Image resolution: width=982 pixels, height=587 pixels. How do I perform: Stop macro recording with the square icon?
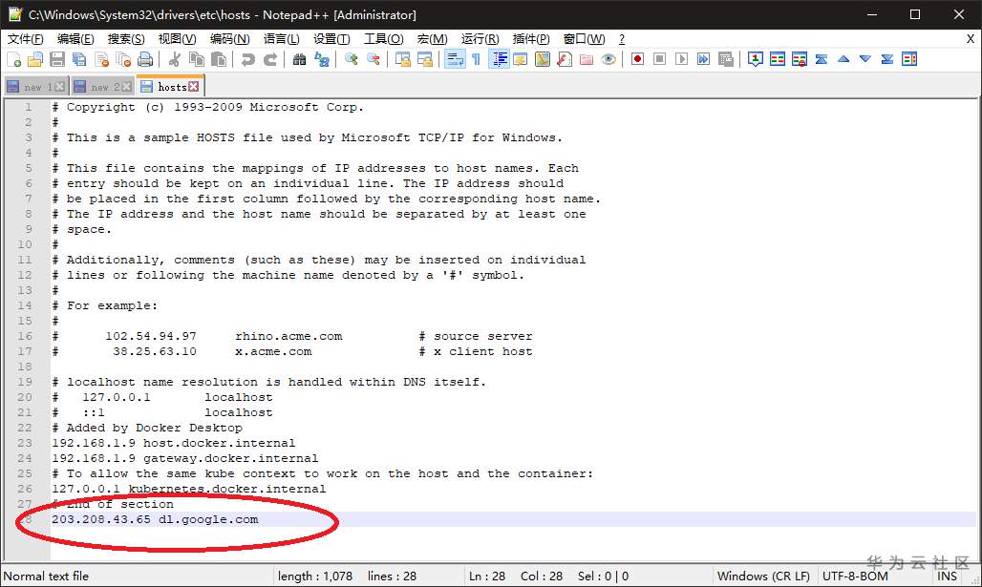point(659,59)
